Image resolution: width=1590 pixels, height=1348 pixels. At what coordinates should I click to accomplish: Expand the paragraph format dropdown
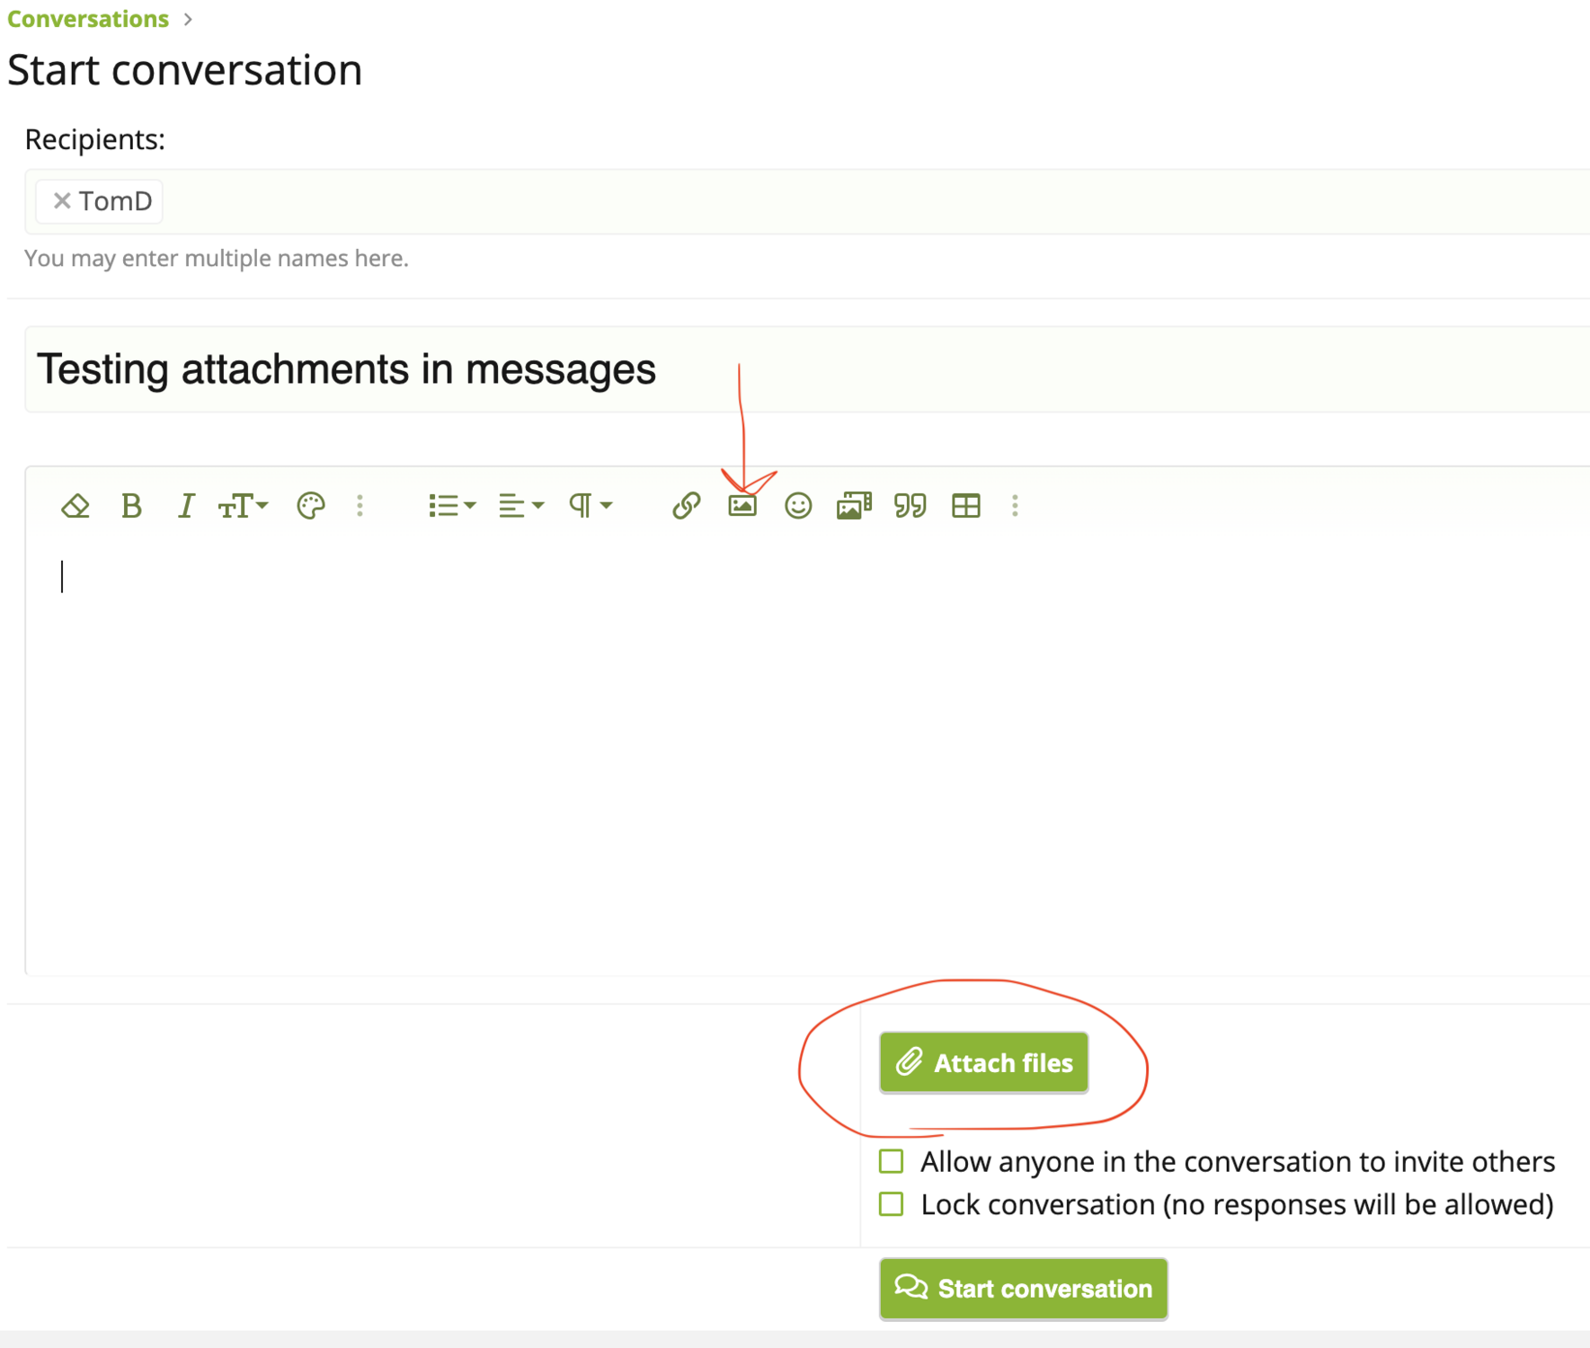pyautogui.click(x=591, y=506)
